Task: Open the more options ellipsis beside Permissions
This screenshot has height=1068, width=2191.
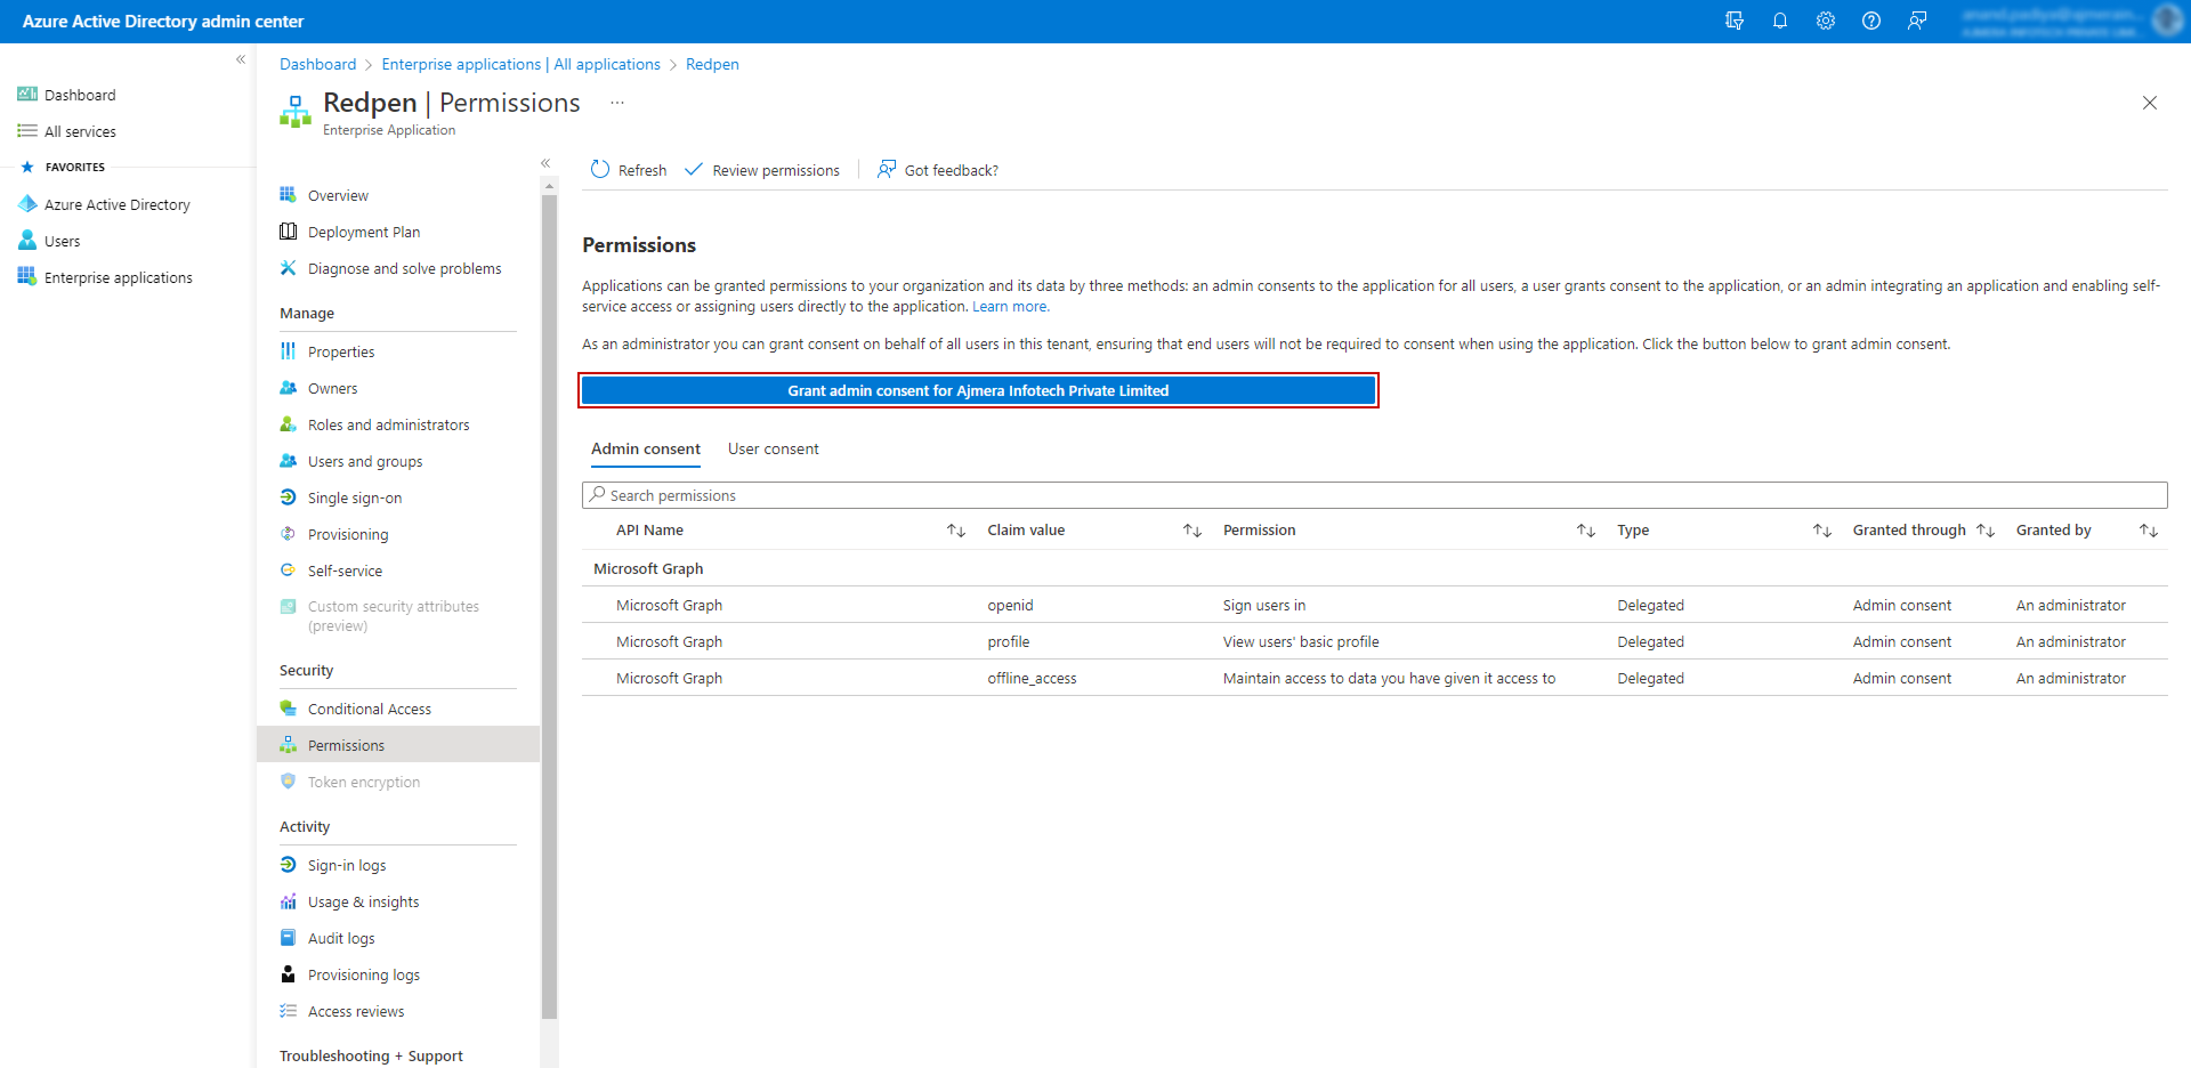Action: tap(617, 103)
